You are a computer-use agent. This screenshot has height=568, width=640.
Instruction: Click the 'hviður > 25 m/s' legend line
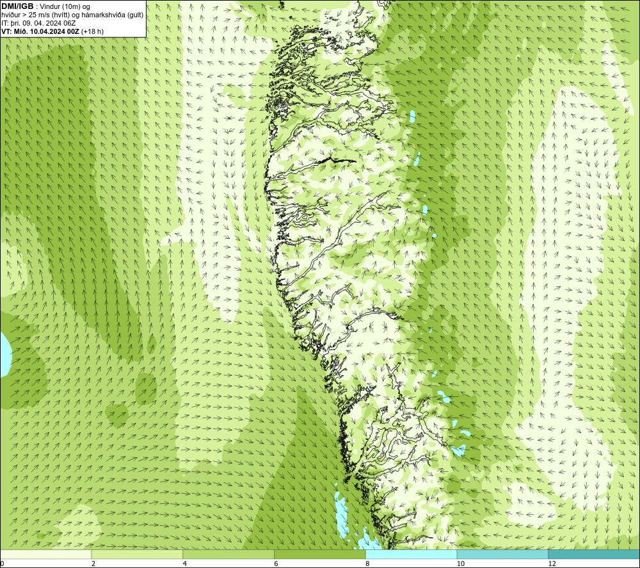pyautogui.click(x=72, y=15)
